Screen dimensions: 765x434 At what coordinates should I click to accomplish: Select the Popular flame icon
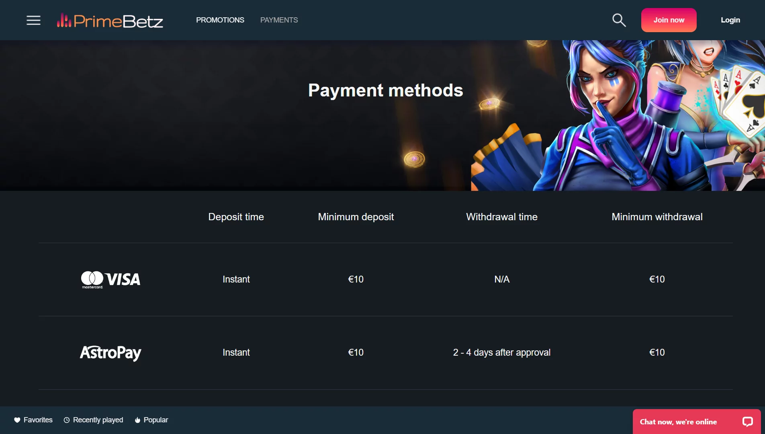pyautogui.click(x=137, y=420)
